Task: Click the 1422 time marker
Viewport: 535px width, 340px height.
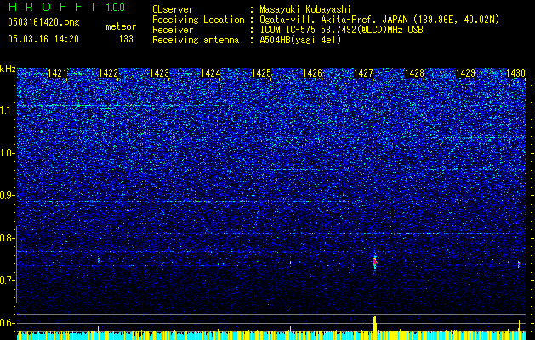Action: [108, 73]
